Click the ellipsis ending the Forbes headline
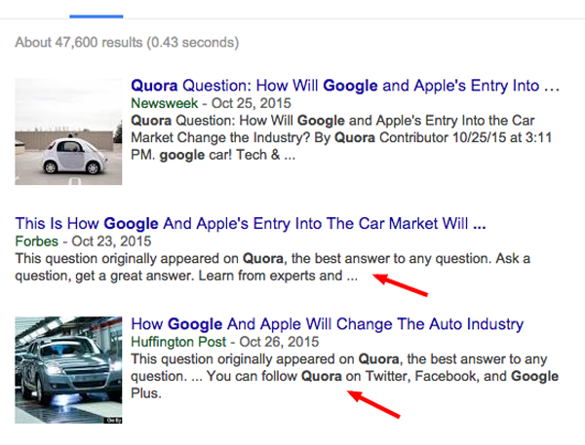 pyautogui.click(x=478, y=223)
